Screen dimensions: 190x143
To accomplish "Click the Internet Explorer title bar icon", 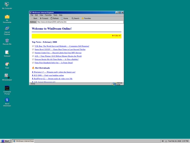I will [31, 12].
